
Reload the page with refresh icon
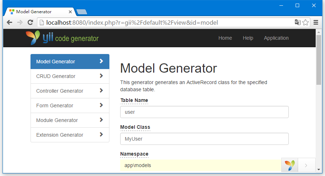pos(30,22)
